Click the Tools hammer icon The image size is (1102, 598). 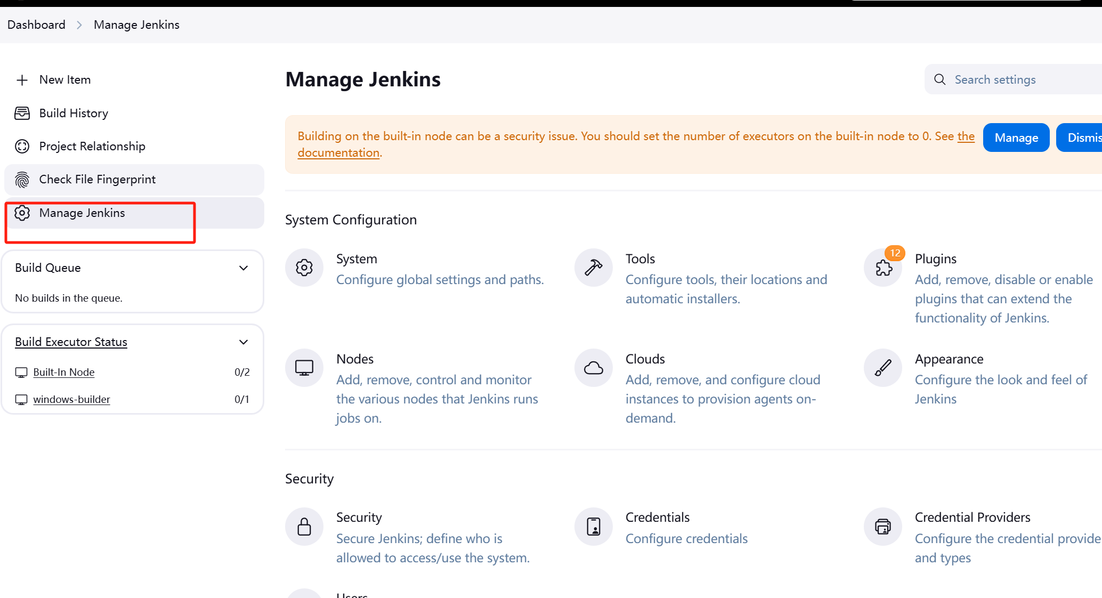[x=594, y=268]
